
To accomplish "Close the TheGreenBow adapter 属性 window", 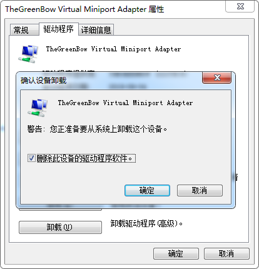I will point(240,6).
